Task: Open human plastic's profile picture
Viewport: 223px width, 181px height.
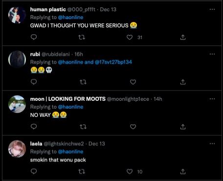Action: [x=17, y=15]
